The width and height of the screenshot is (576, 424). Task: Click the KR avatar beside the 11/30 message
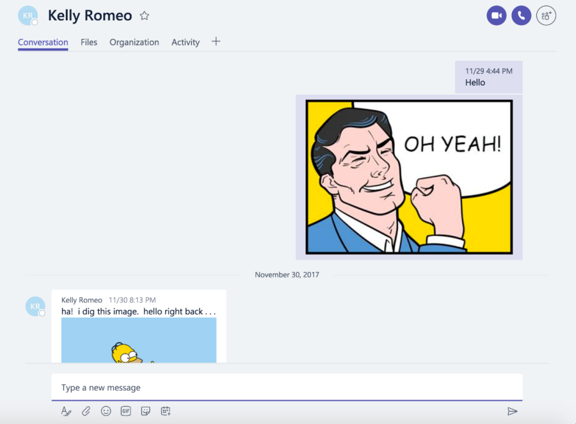pos(35,306)
